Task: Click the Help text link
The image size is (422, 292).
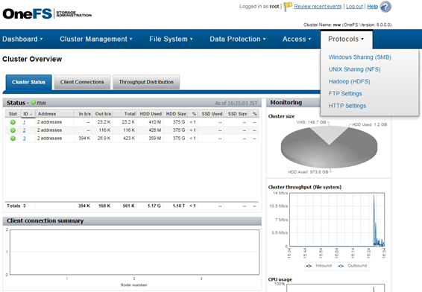Action: coord(373,6)
